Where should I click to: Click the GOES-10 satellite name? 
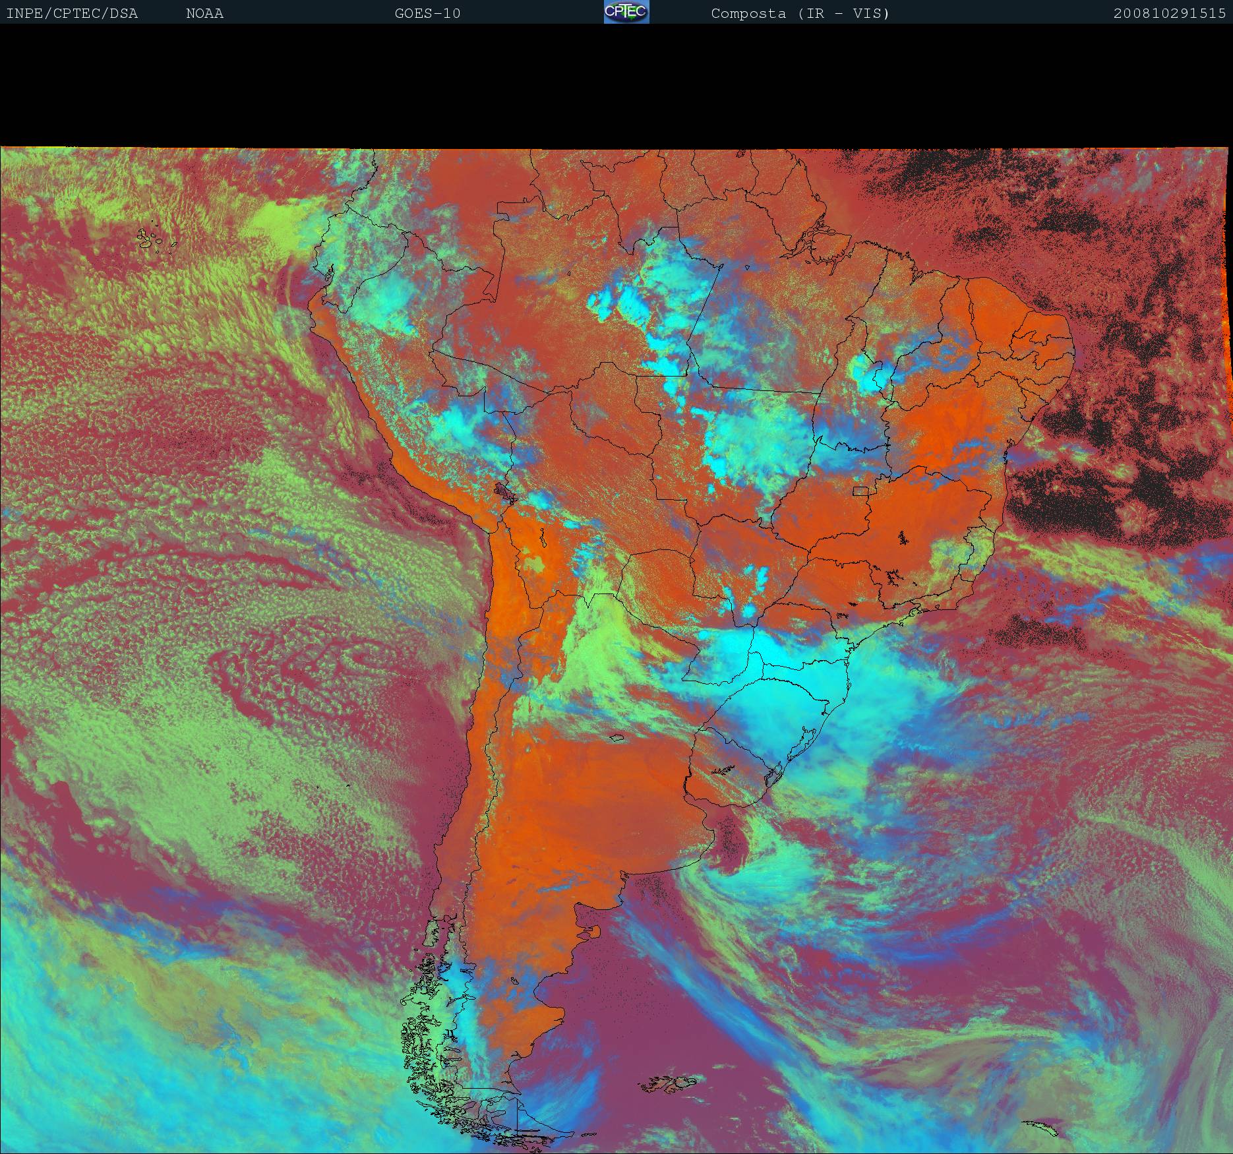click(427, 13)
